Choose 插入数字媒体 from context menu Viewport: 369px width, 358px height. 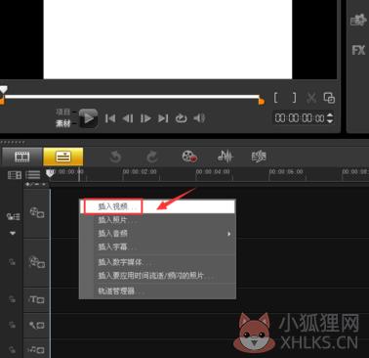pos(157,262)
